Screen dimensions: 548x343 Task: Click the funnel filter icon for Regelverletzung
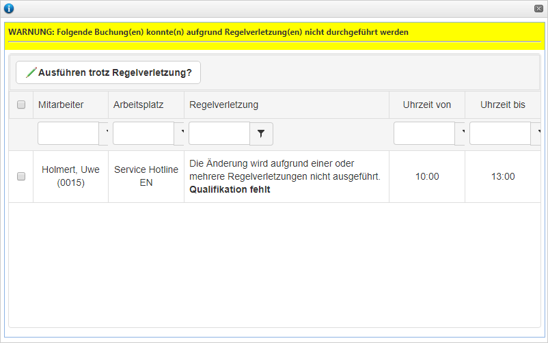click(261, 133)
